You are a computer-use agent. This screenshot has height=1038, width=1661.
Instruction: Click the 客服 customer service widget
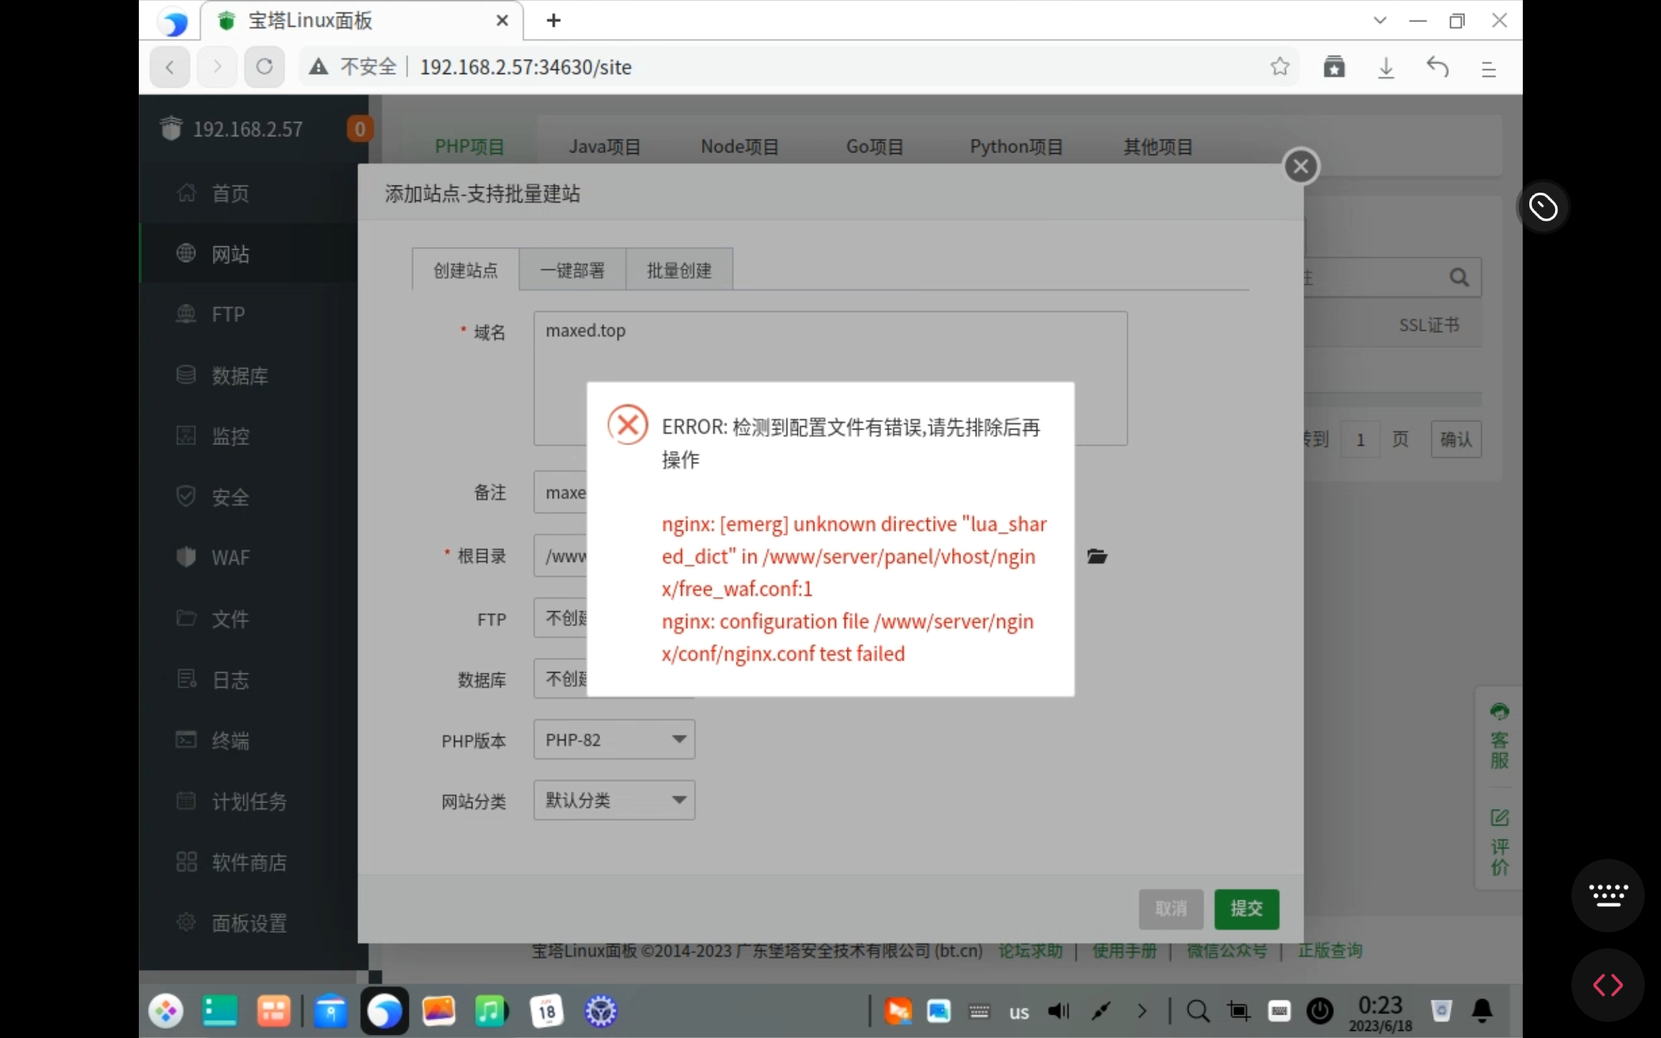click(x=1499, y=736)
